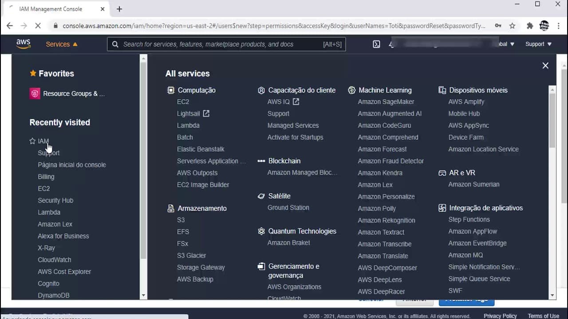Open DynamoDB from recently visited
This screenshot has height=319, width=568.
[x=54, y=295]
